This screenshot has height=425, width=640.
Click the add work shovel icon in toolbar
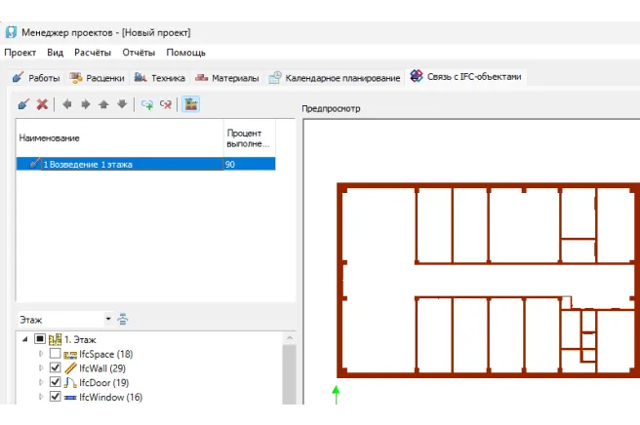(24, 104)
